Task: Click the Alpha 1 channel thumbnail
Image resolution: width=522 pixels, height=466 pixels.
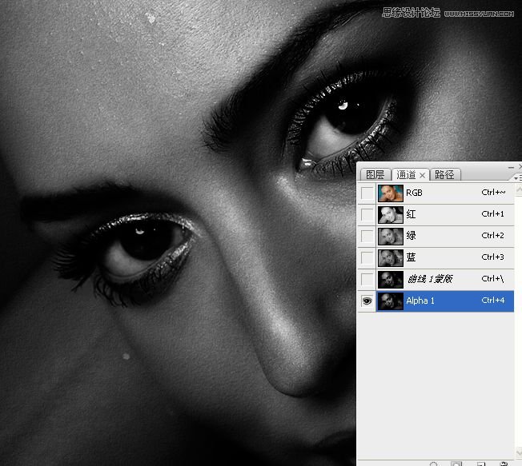Action: point(390,301)
